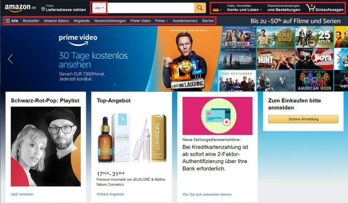This screenshot has height=203, width=348.
Task: Click the Amazon.de logo
Action: click(x=20, y=8)
